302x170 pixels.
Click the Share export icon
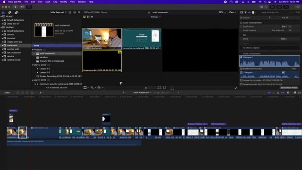(x=298, y=7)
